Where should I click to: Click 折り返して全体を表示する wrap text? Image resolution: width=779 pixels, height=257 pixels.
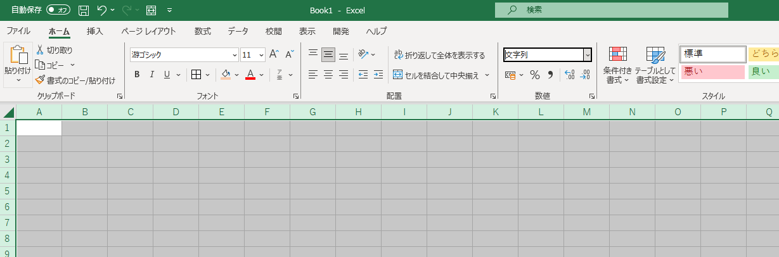point(439,55)
